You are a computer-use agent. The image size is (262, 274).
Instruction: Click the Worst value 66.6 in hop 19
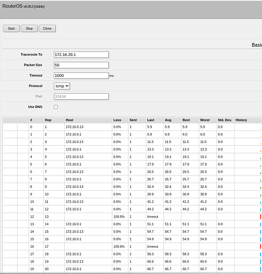click(x=203, y=262)
